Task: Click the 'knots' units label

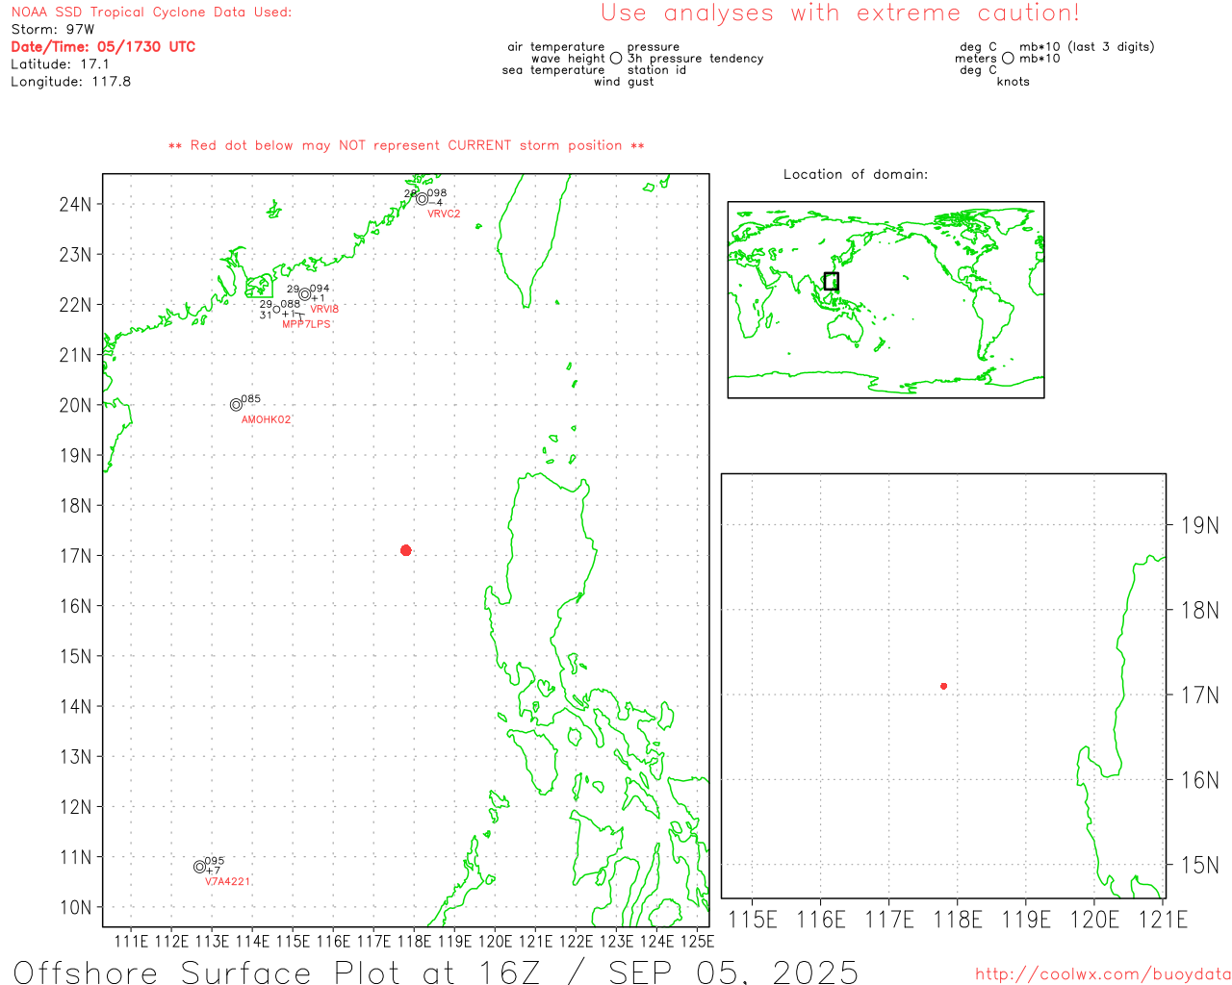Action: (1014, 82)
